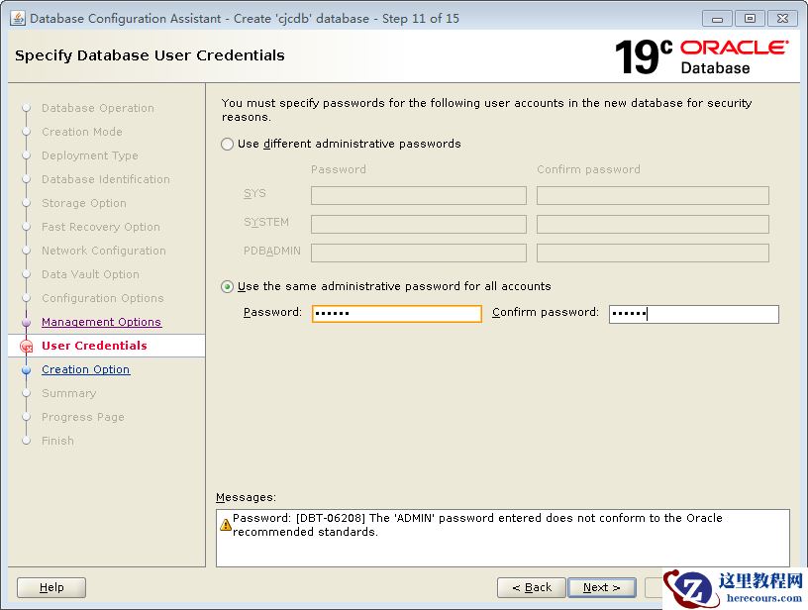Go to Creation Option step link
Screen dimensions: 808x610
[85, 369]
